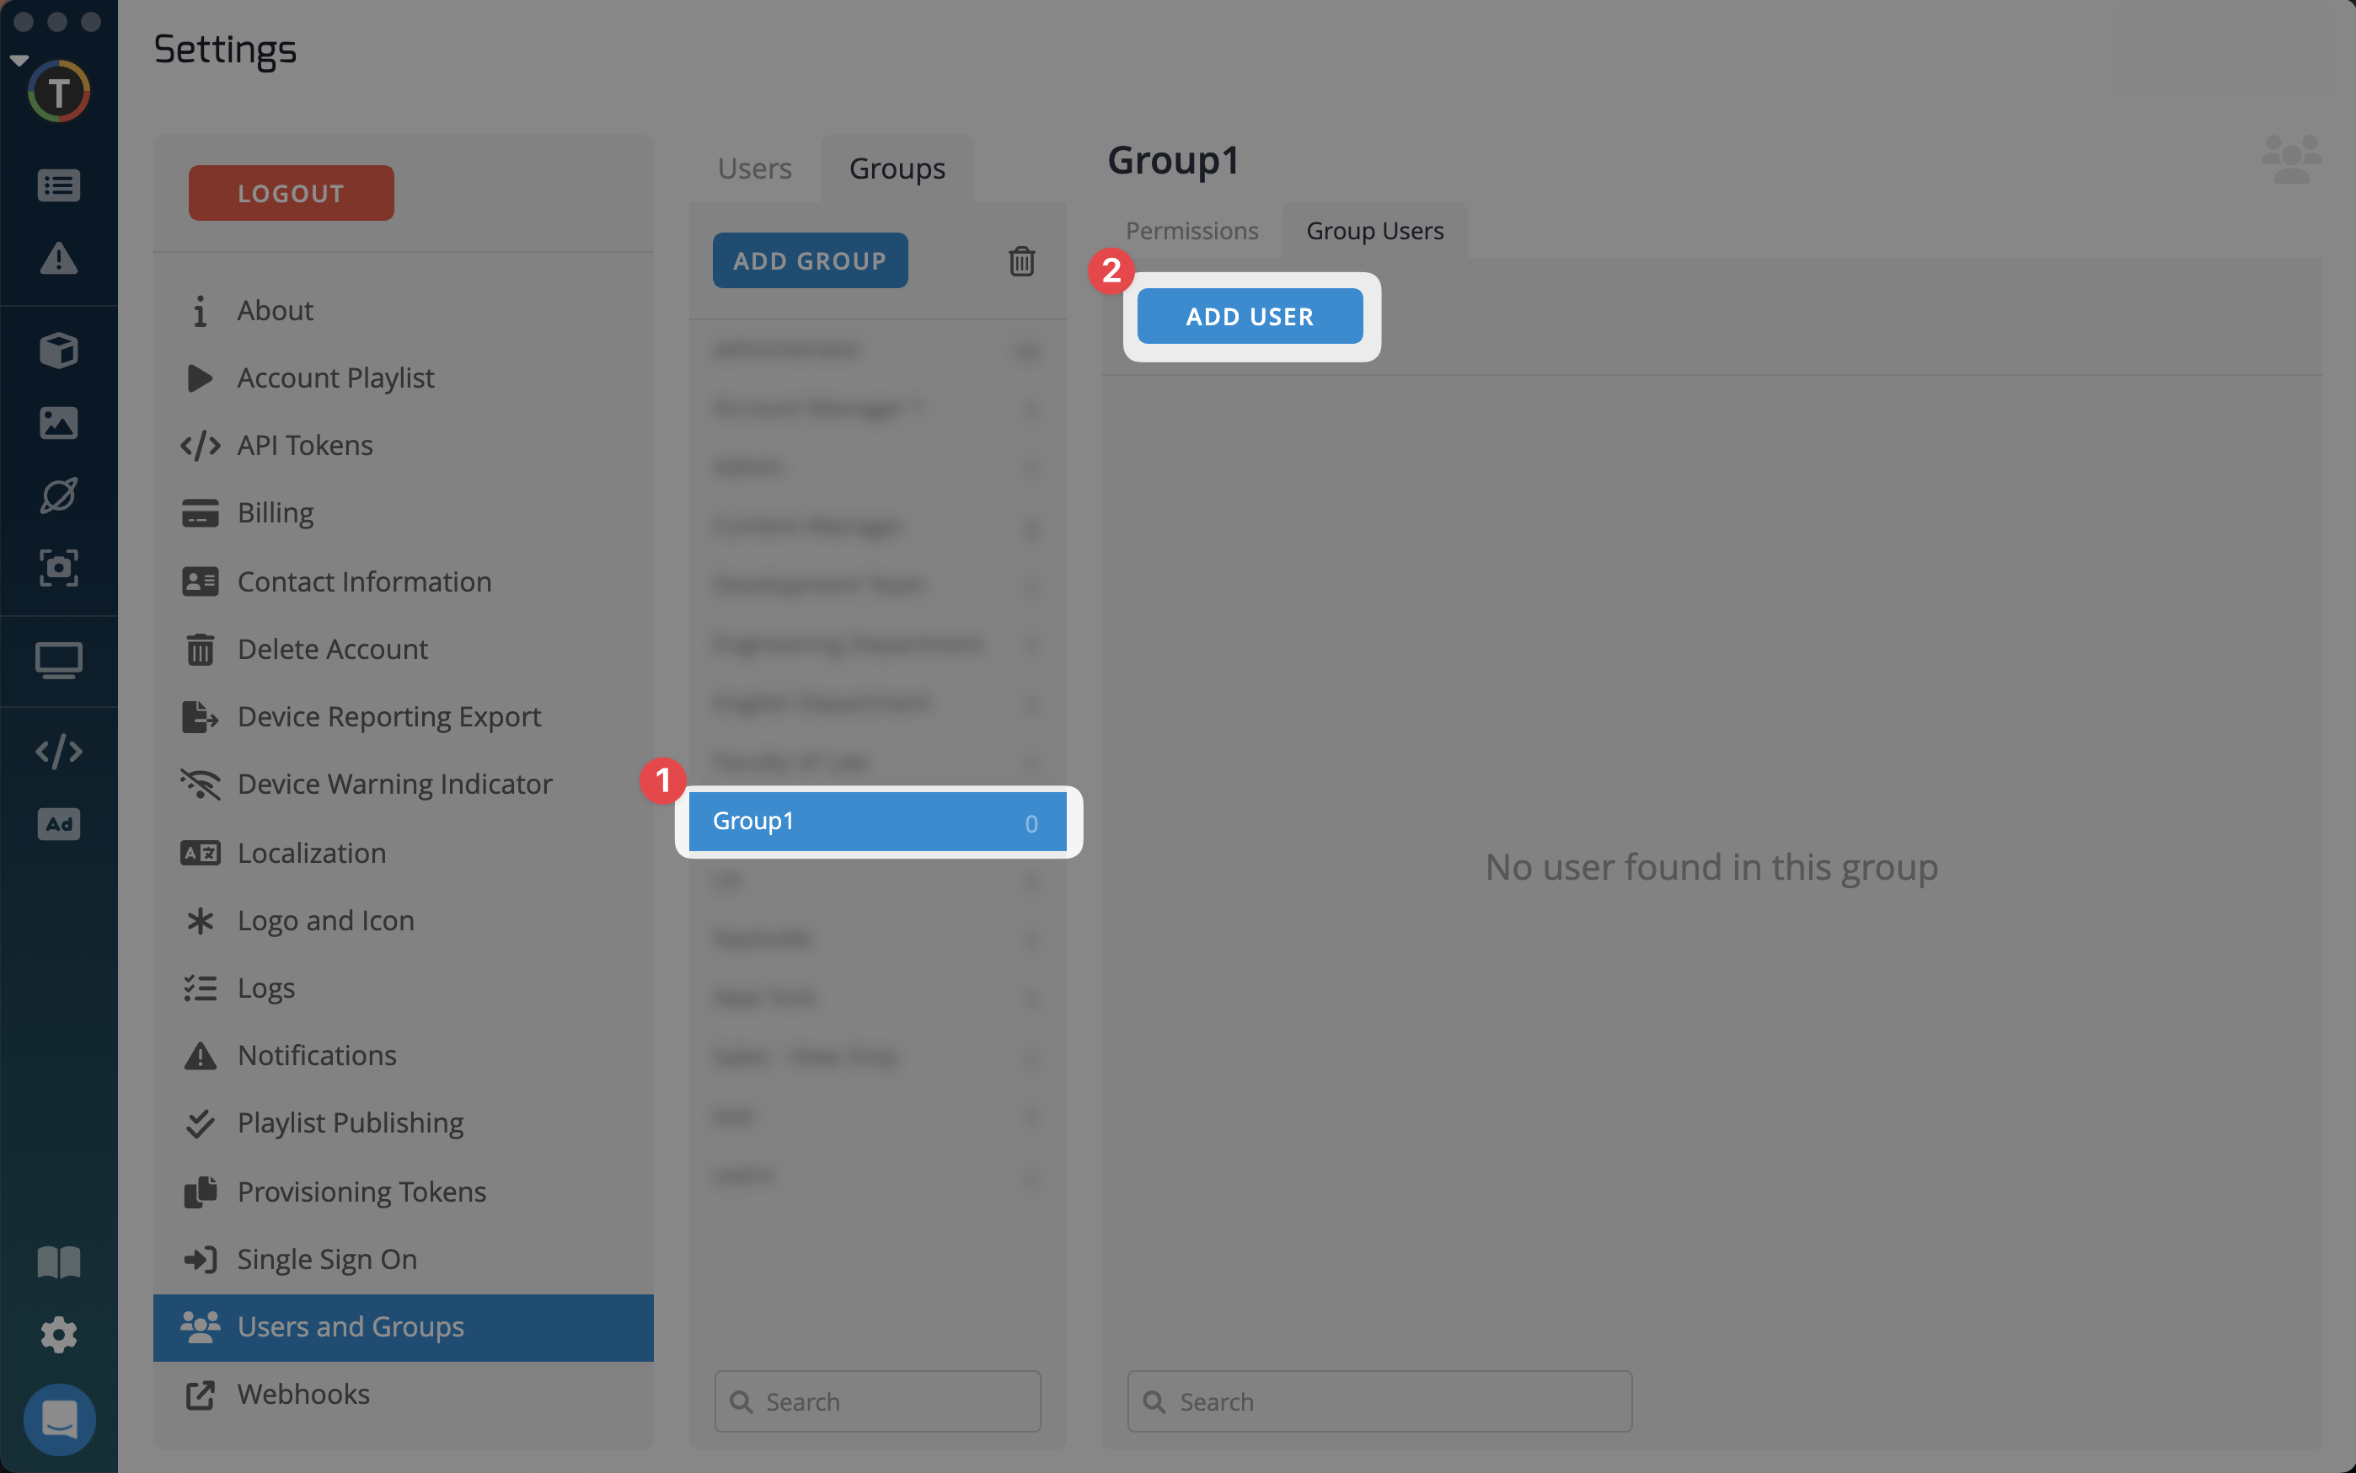Switch to the Users tab
The width and height of the screenshot is (2356, 1473).
coord(754,169)
